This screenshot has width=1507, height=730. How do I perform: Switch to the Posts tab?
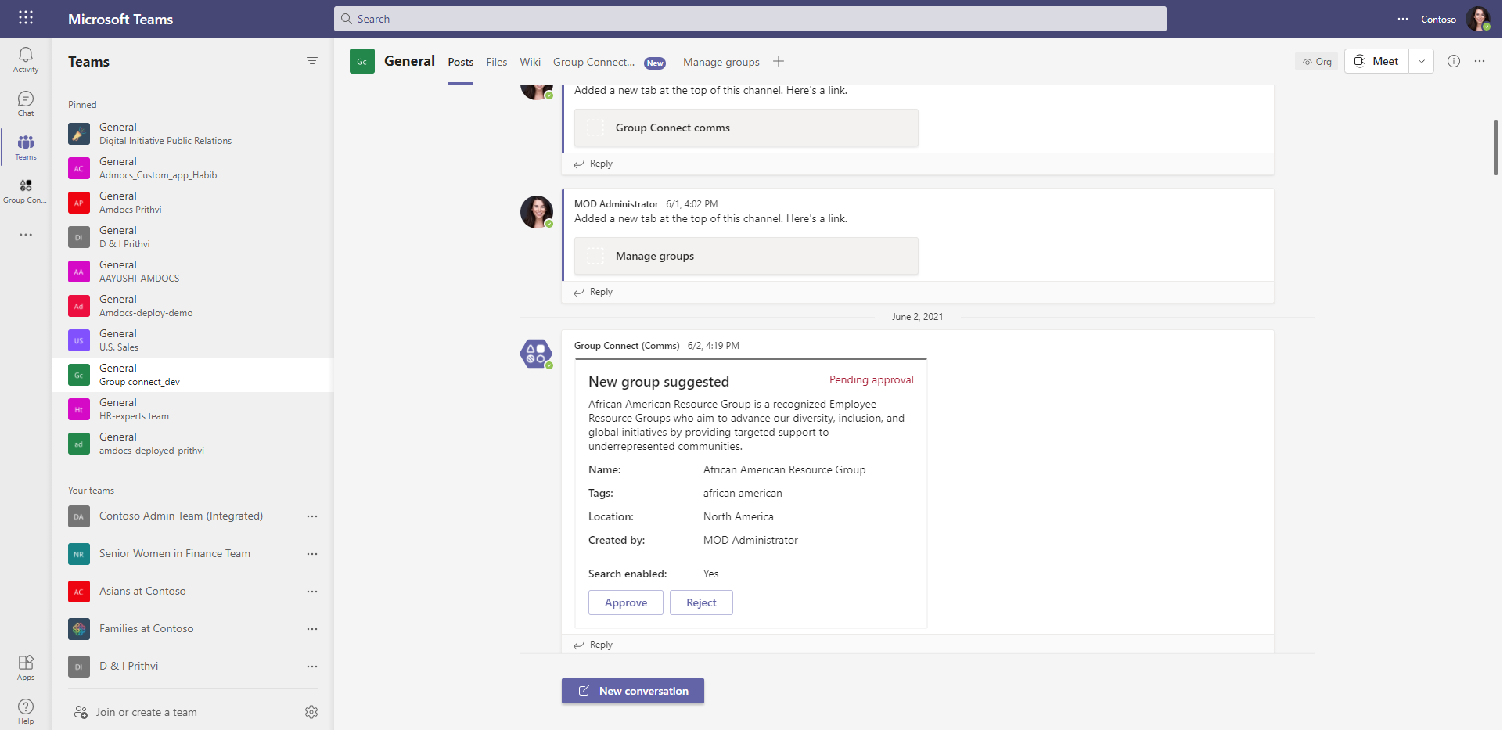coord(461,62)
